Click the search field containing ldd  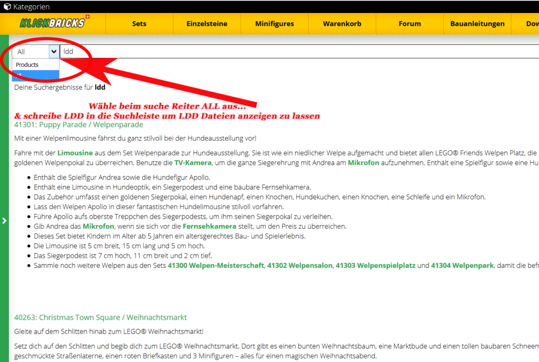click(263, 52)
